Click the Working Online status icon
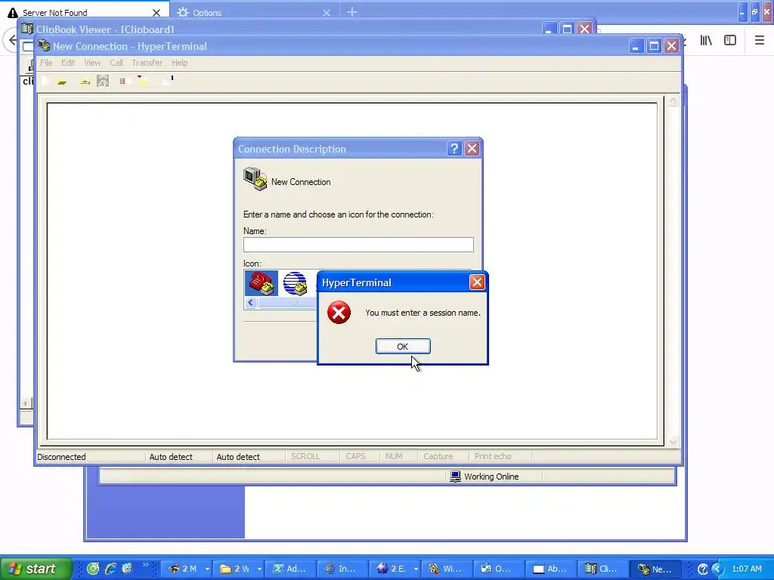Viewport: 774px width, 580px height. (x=455, y=477)
